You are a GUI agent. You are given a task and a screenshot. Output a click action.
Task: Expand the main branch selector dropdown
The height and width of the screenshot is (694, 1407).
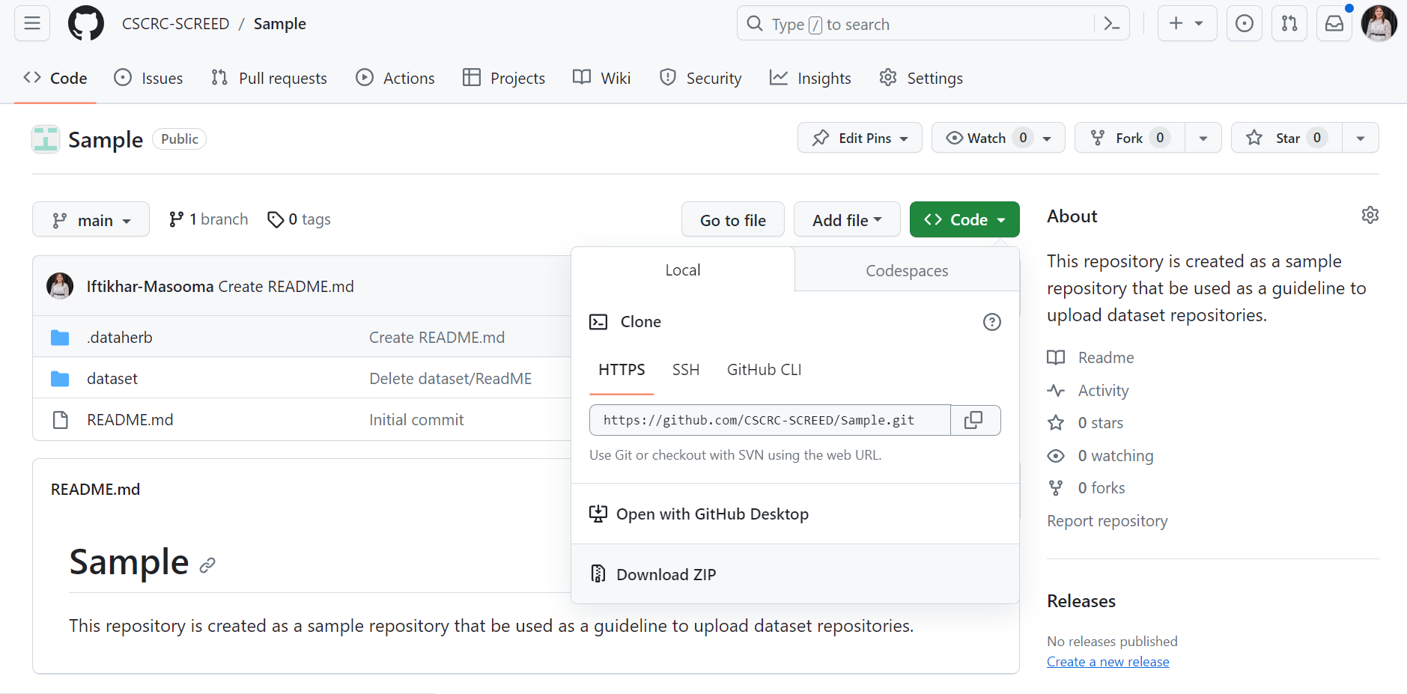(91, 220)
